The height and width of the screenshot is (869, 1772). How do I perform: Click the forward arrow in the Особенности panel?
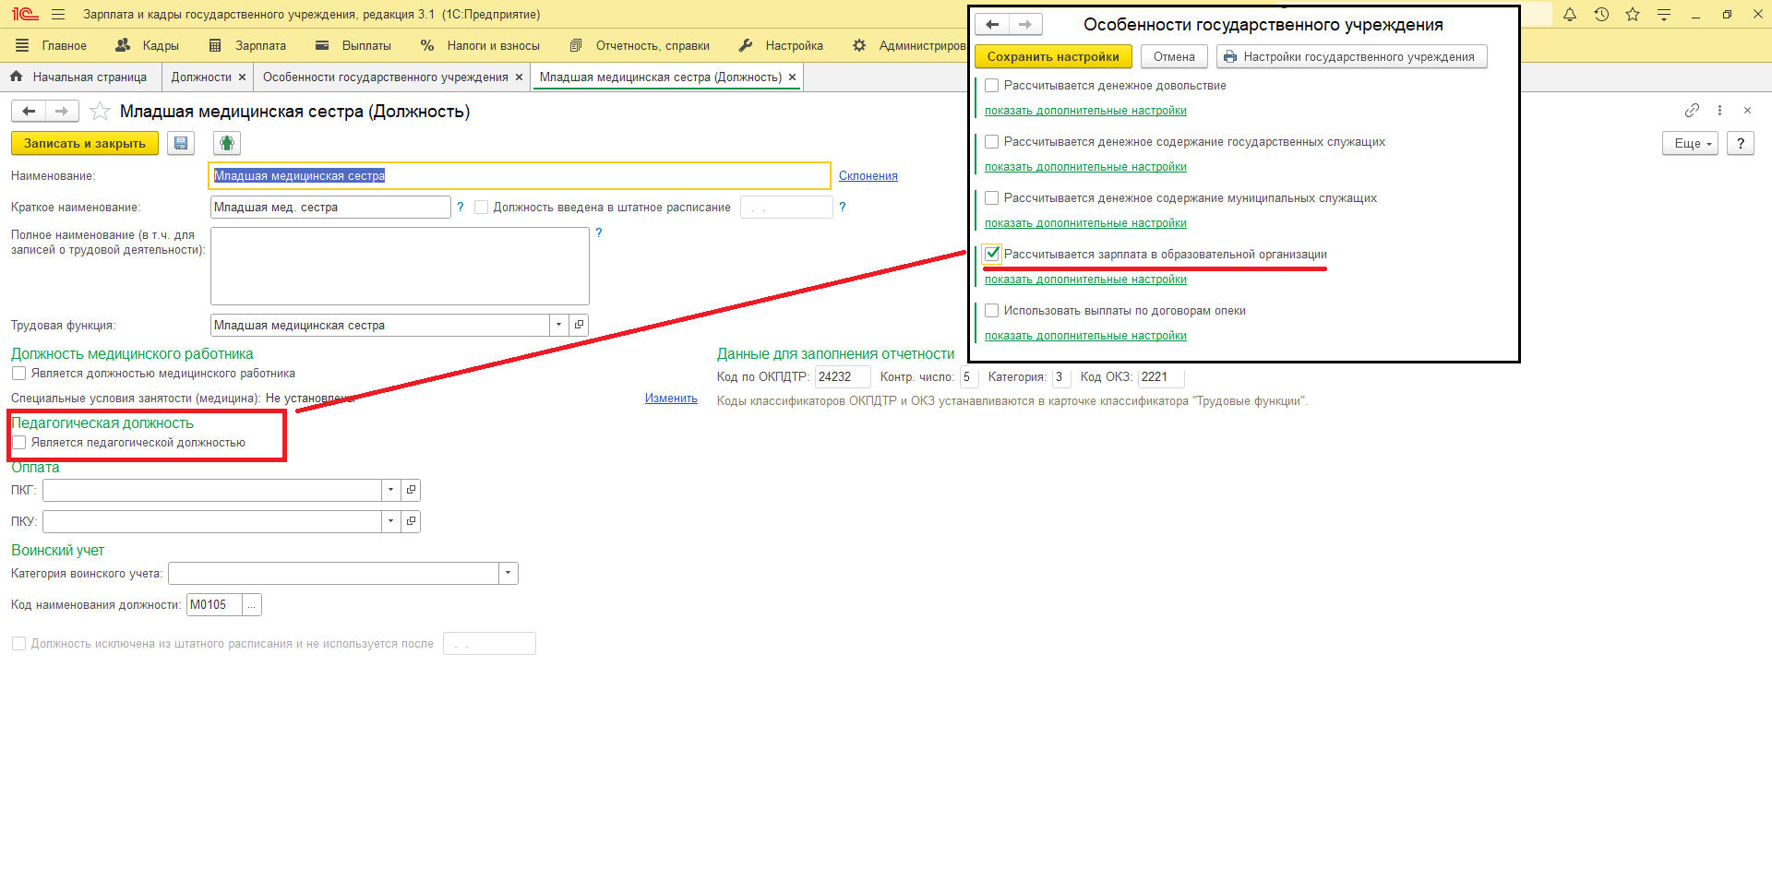point(1025,25)
